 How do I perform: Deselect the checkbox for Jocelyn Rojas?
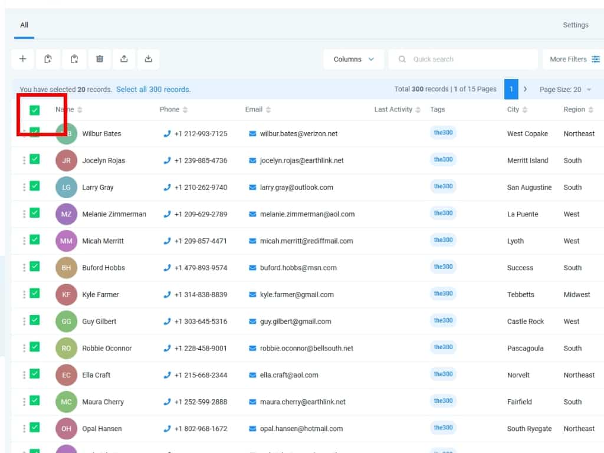click(x=35, y=159)
